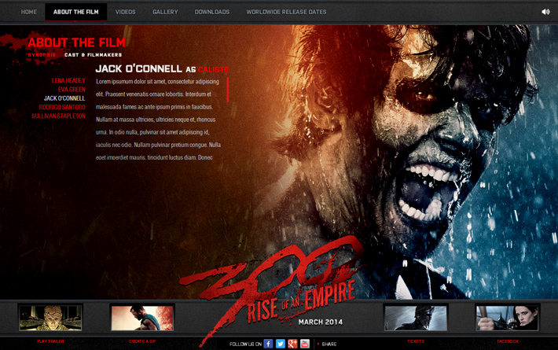Mute the site sound with speaker icon
This screenshot has height=350, width=558.
(545, 12)
